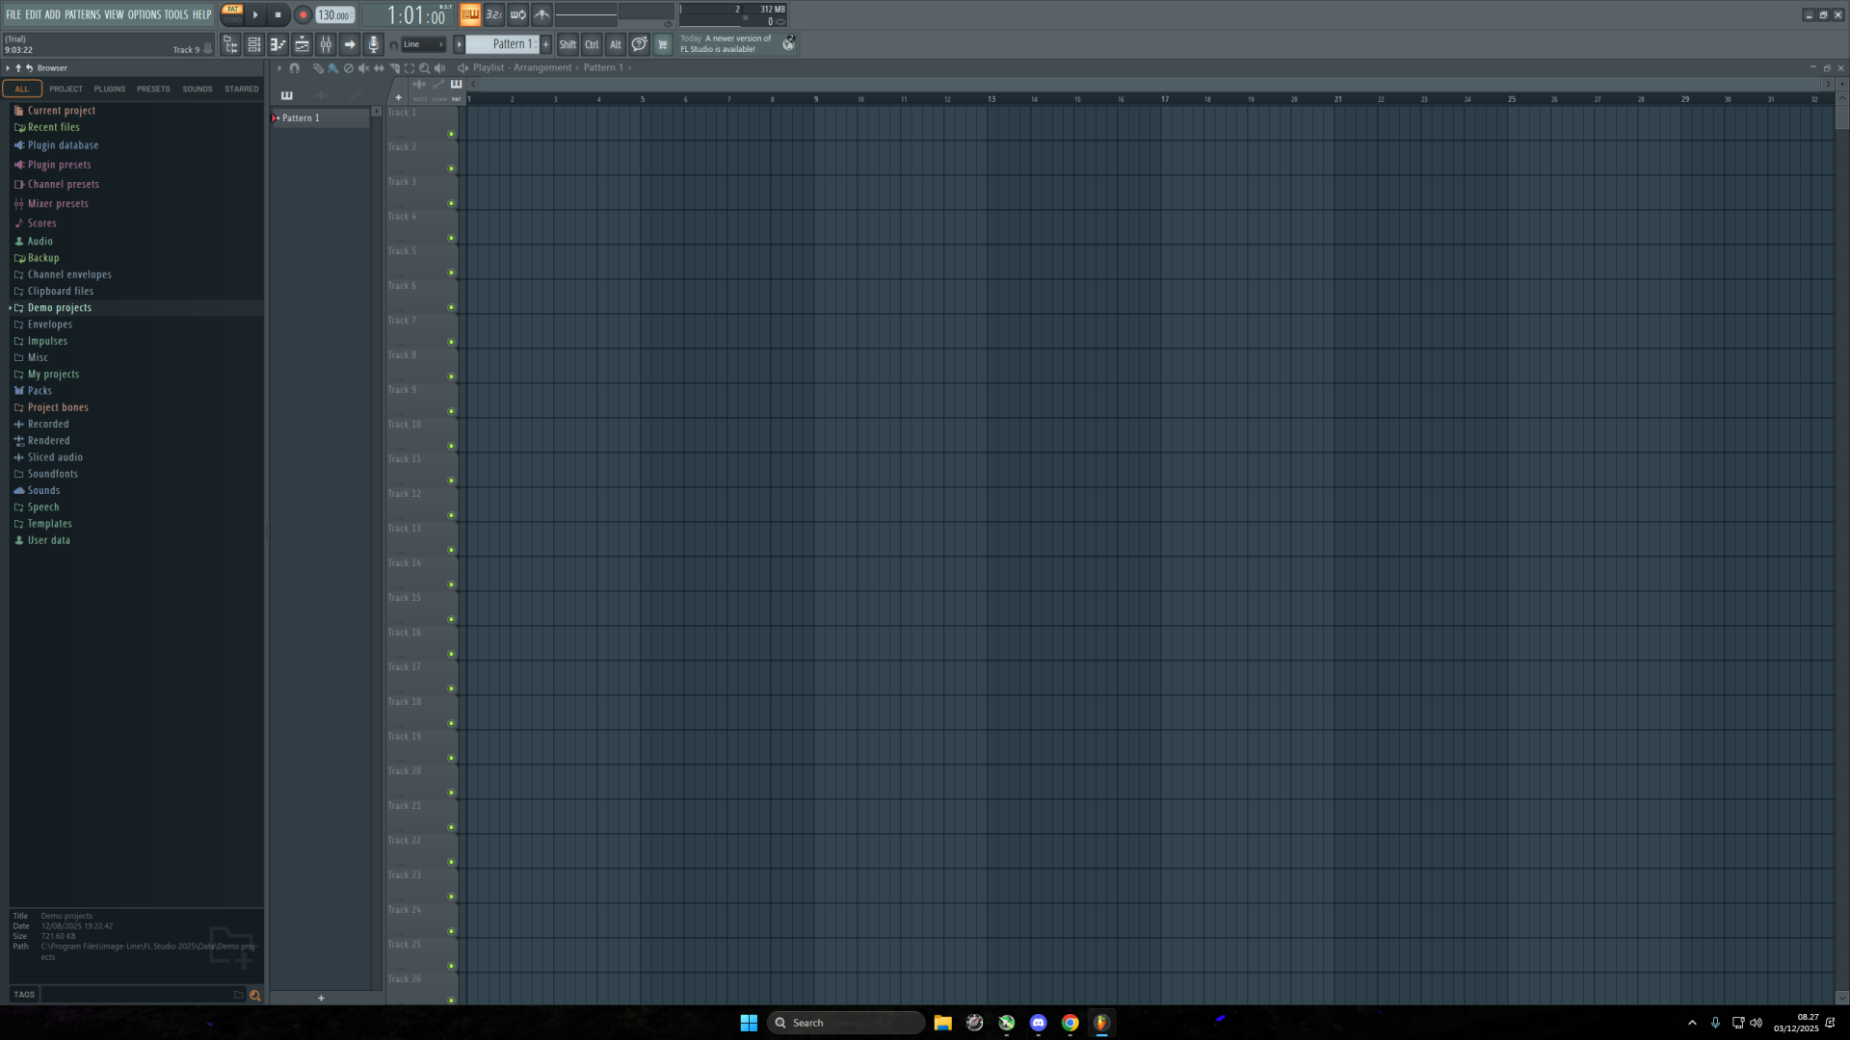Toggle playlist magnet snap icon
The height and width of the screenshot is (1040, 1850).
click(x=295, y=68)
